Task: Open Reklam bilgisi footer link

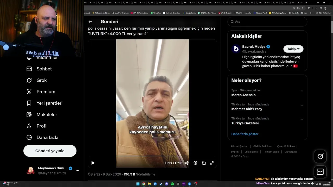Action: coord(271,152)
